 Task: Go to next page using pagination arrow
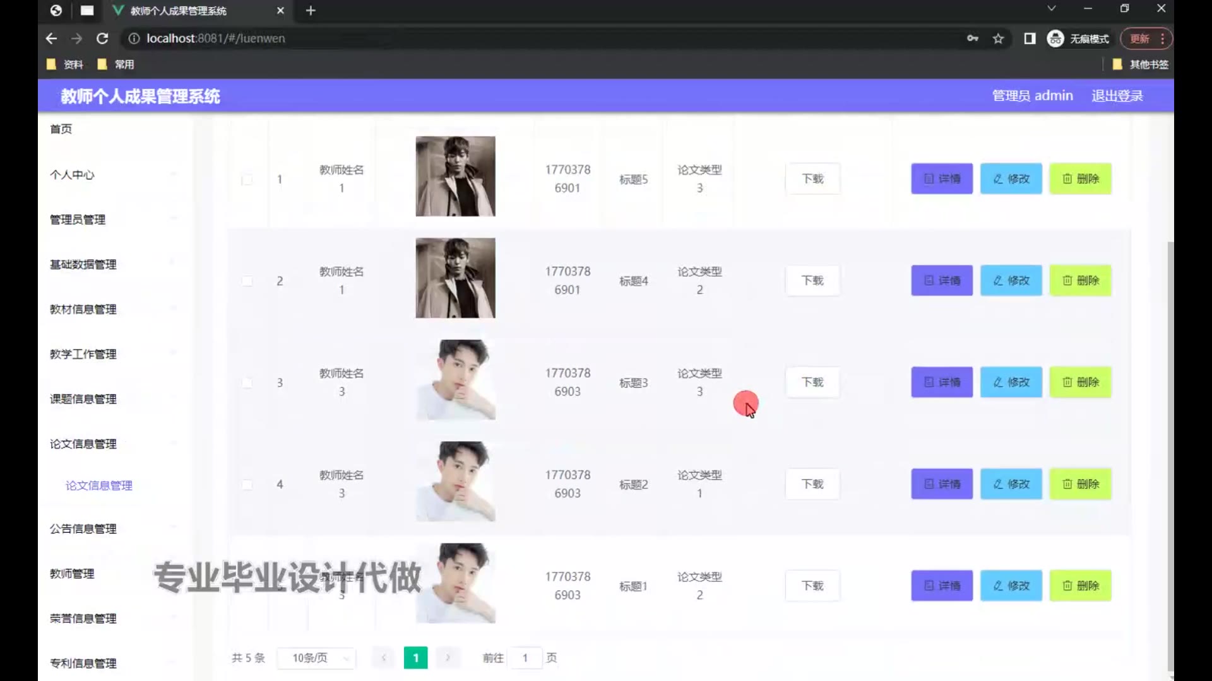(x=448, y=658)
